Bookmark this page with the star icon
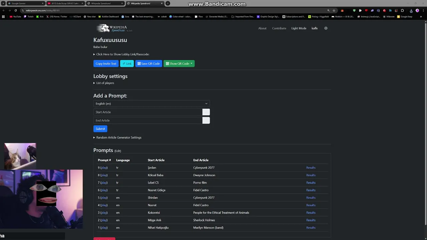Screen dimensions: 427x240 point(334,10)
